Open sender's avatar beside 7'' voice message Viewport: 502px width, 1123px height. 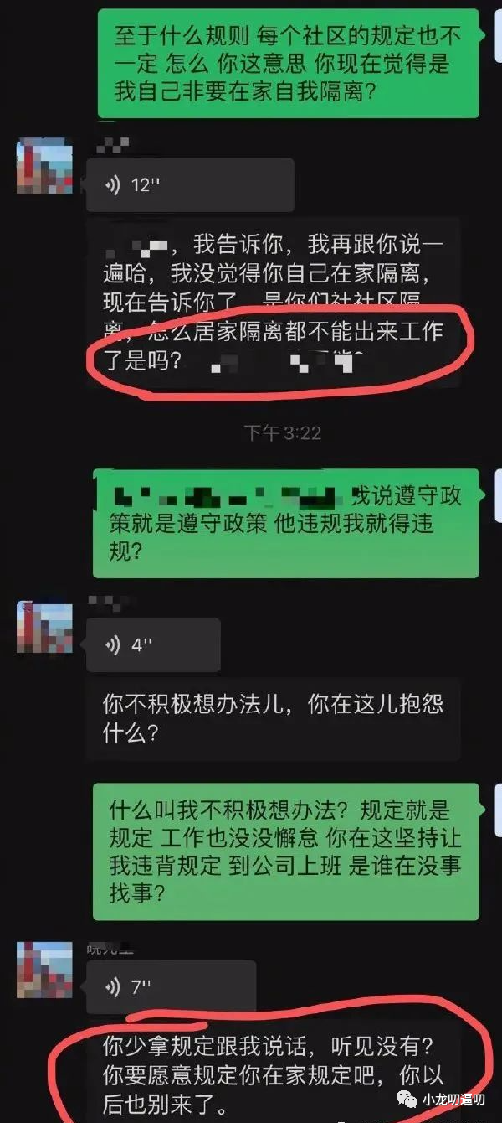pyautogui.click(x=44, y=969)
